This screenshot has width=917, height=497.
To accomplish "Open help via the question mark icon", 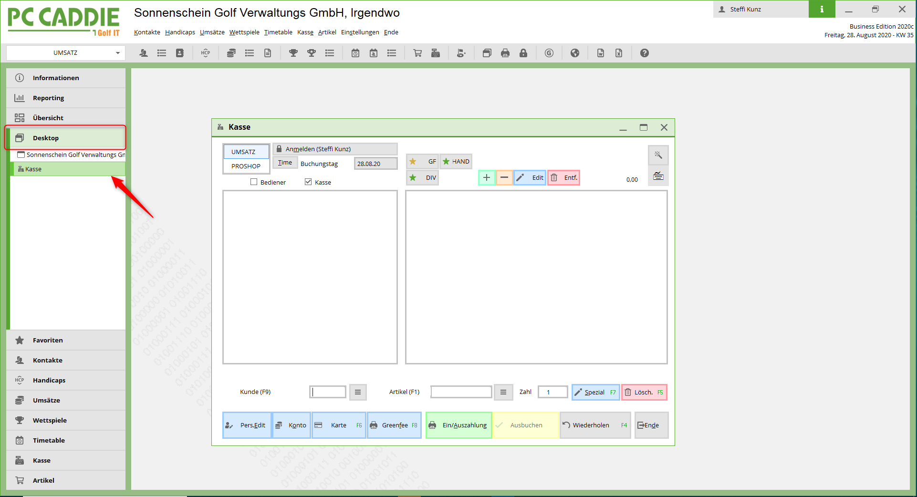I will (x=645, y=53).
